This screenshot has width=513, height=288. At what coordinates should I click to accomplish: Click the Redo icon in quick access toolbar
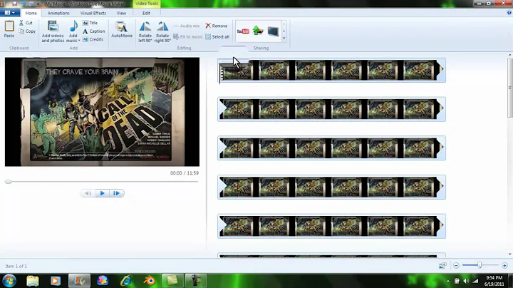click(x=31, y=4)
